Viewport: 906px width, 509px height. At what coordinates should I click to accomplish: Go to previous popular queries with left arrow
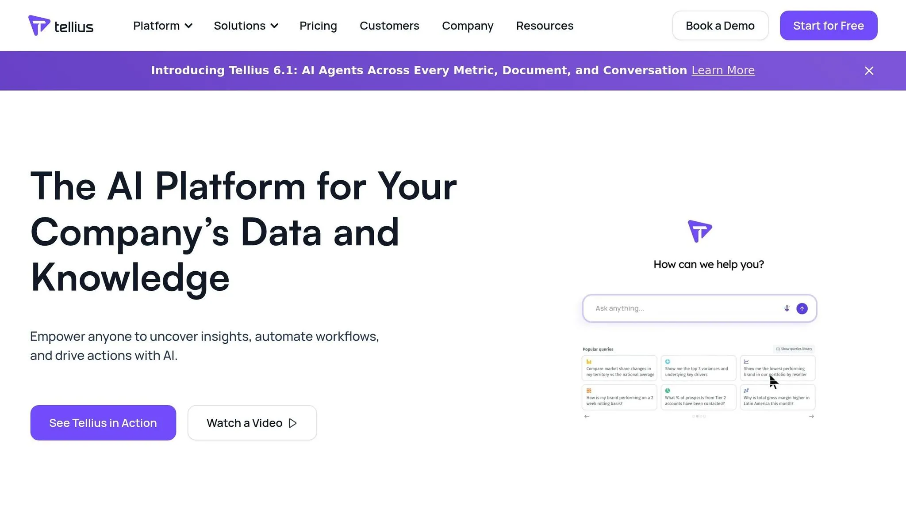pos(587,416)
